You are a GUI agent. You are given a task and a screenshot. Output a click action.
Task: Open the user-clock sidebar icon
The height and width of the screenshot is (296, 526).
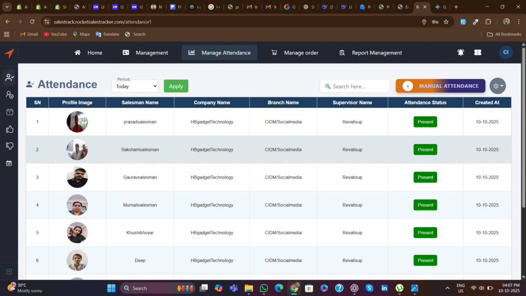coord(9,95)
